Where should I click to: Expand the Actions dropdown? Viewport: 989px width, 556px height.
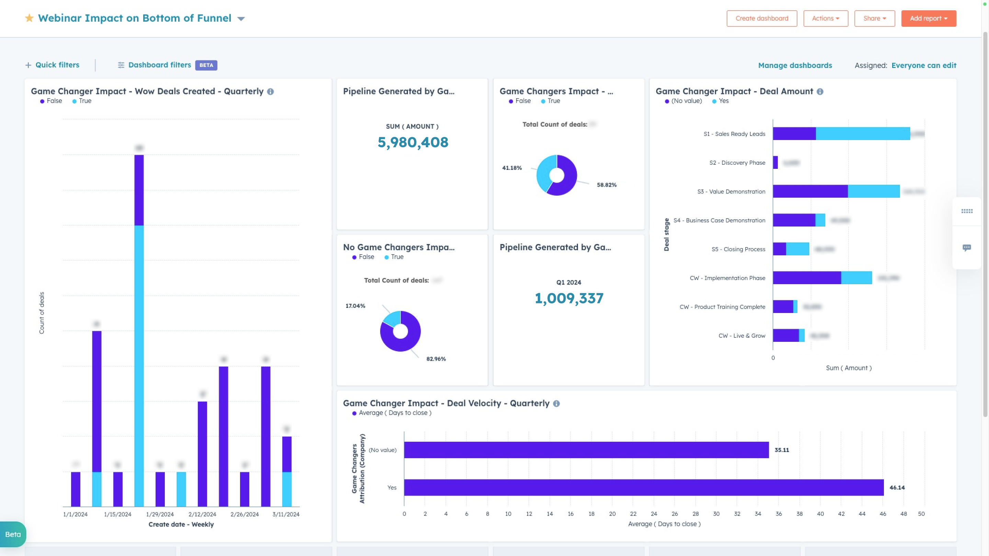826,18
